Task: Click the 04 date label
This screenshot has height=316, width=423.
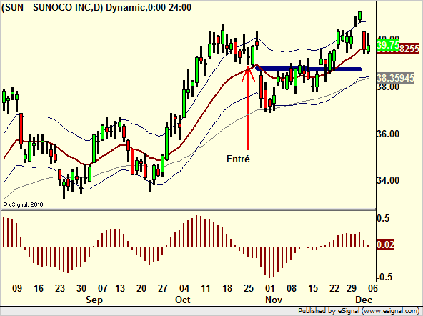Action: pyautogui.click(x=184, y=288)
